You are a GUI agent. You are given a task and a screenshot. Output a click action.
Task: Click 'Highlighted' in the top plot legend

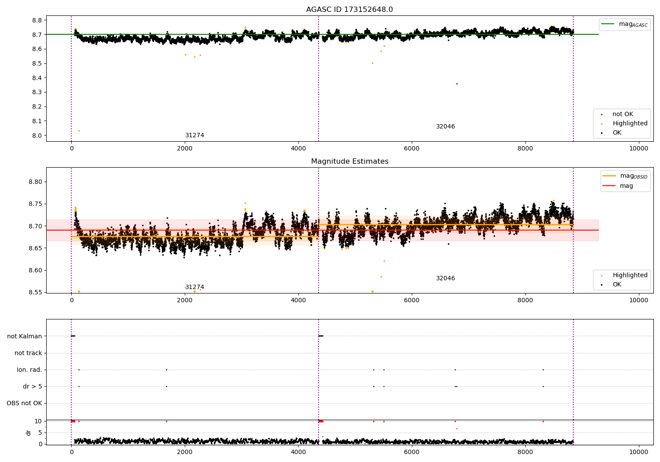click(630, 124)
